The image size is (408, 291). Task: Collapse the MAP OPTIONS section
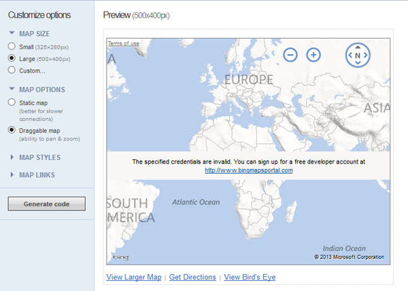(12, 89)
